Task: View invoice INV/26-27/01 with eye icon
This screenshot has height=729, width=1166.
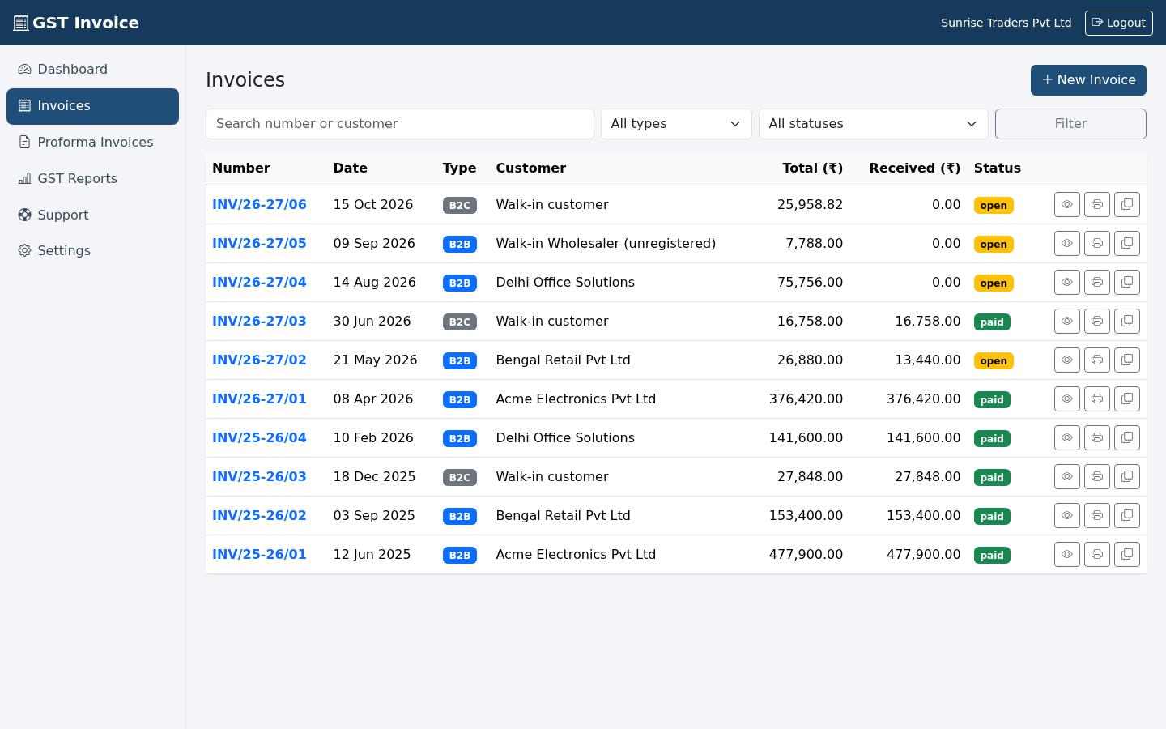Action: (x=1067, y=399)
